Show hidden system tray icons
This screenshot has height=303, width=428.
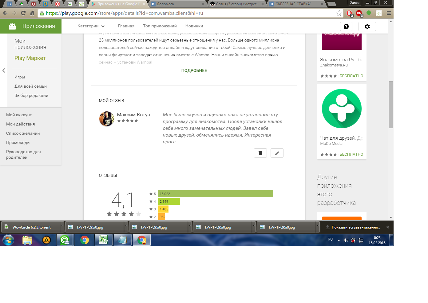click(339, 240)
